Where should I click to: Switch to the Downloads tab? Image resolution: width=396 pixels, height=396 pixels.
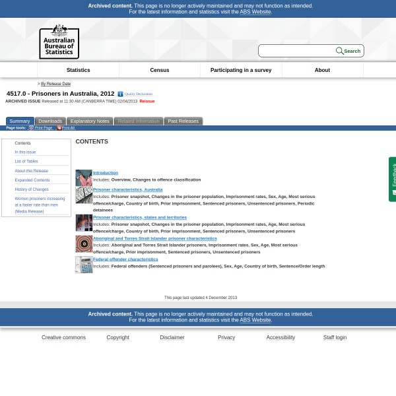50,121
